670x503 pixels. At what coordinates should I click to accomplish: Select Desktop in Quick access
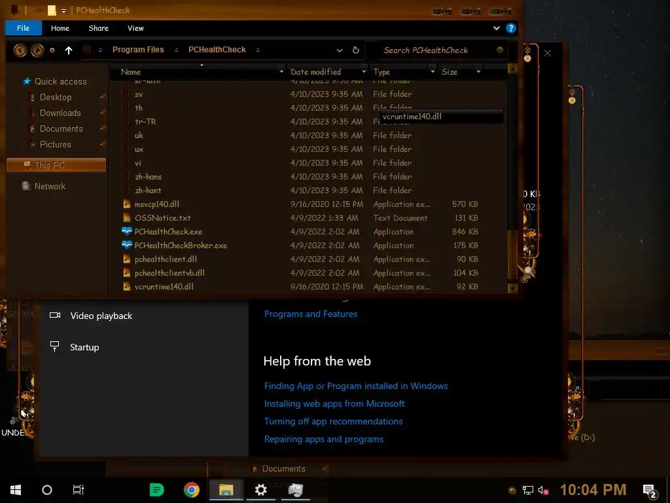[x=56, y=97]
